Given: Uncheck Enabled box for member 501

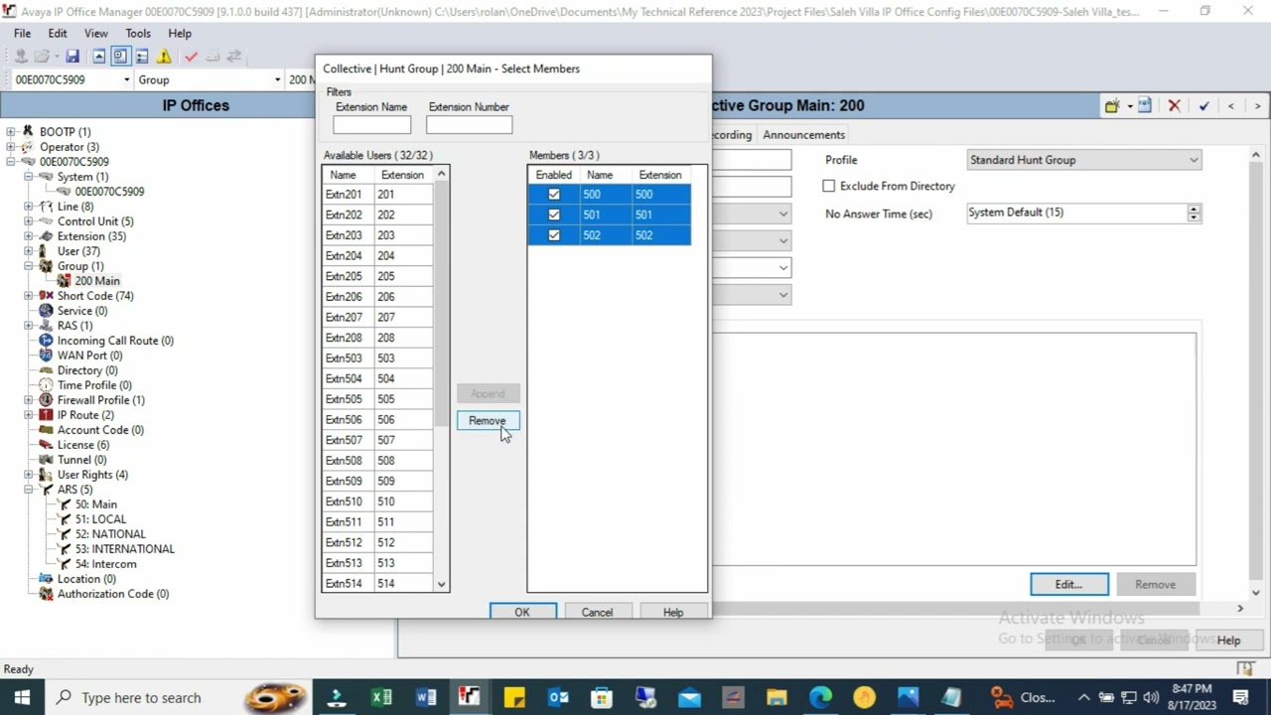Looking at the screenshot, I should [554, 214].
